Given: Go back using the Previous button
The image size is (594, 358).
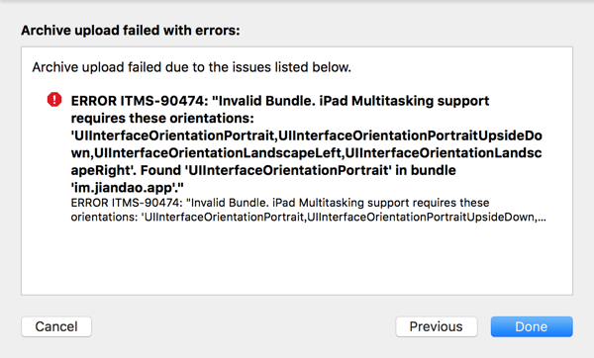Looking at the screenshot, I should coord(437,326).
